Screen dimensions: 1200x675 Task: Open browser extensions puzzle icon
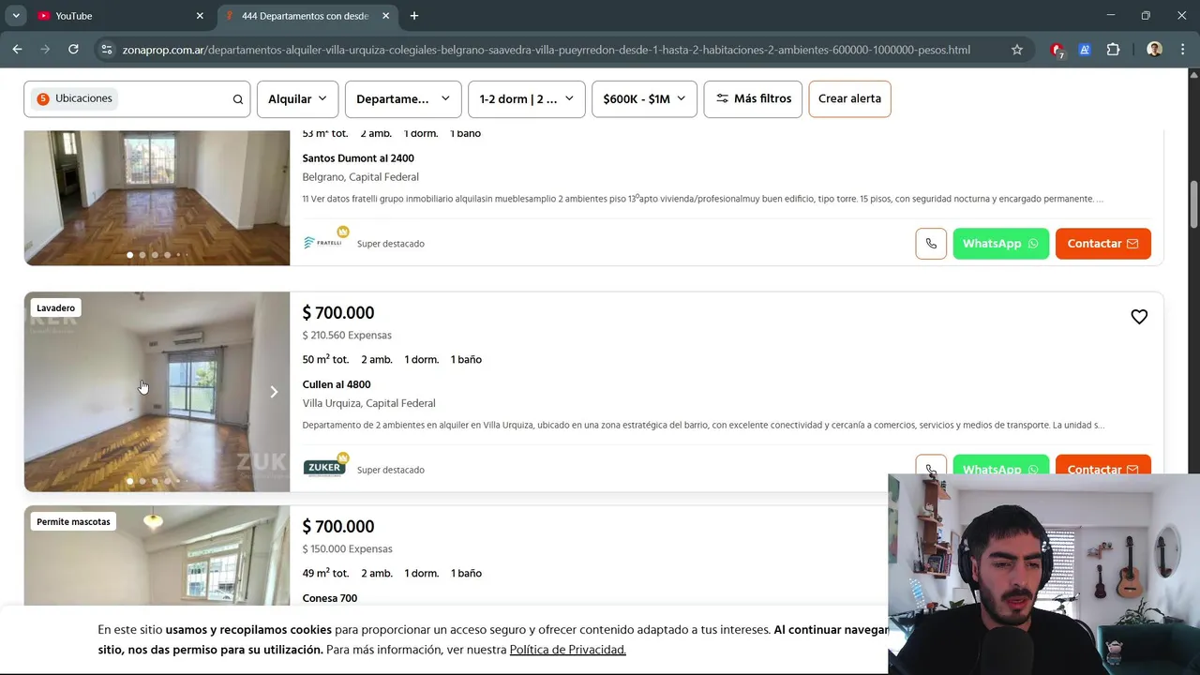pos(1114,50)
